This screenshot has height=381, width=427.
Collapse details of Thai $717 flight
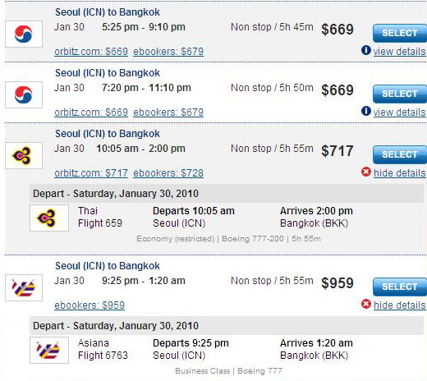point(399,173)
